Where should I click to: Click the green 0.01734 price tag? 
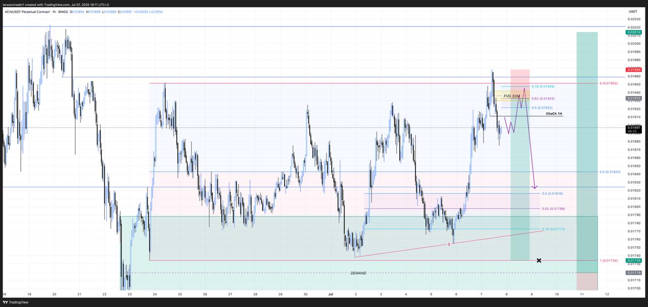[634, 260]
